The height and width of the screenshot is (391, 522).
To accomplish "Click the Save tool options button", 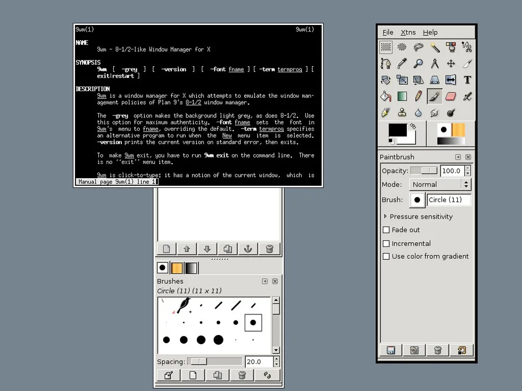I will (x=391, y=350).
